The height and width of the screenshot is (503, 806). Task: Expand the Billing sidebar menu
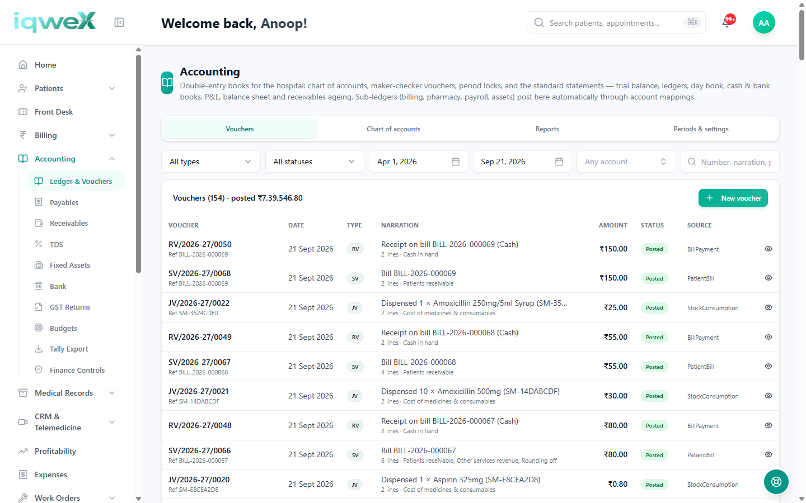[x=67, y=135]
